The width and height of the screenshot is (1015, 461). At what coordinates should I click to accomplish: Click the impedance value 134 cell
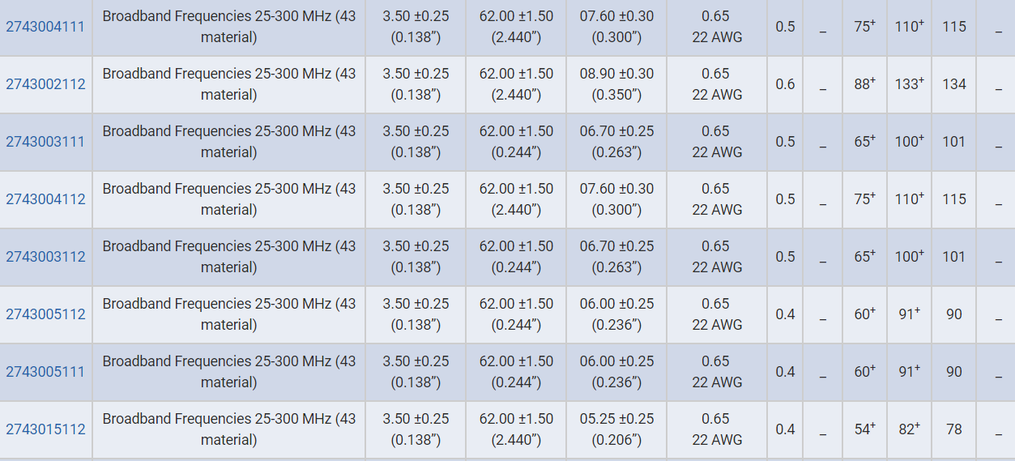click(954, 84)
